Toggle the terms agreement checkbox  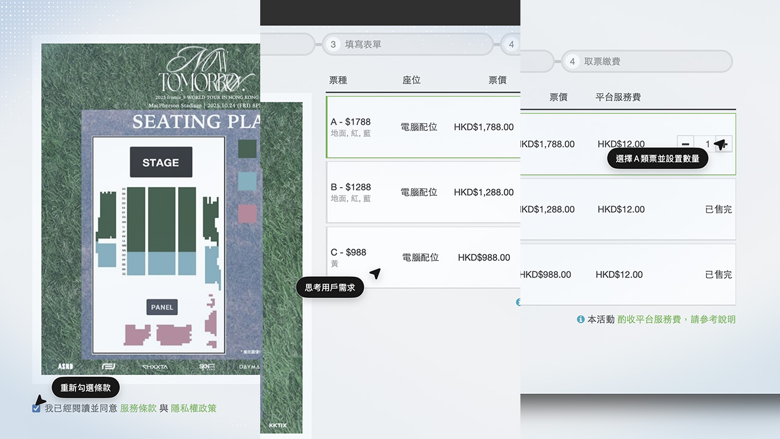37,409
